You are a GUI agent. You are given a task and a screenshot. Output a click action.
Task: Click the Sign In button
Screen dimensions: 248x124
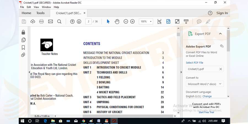tap(222, 13)
